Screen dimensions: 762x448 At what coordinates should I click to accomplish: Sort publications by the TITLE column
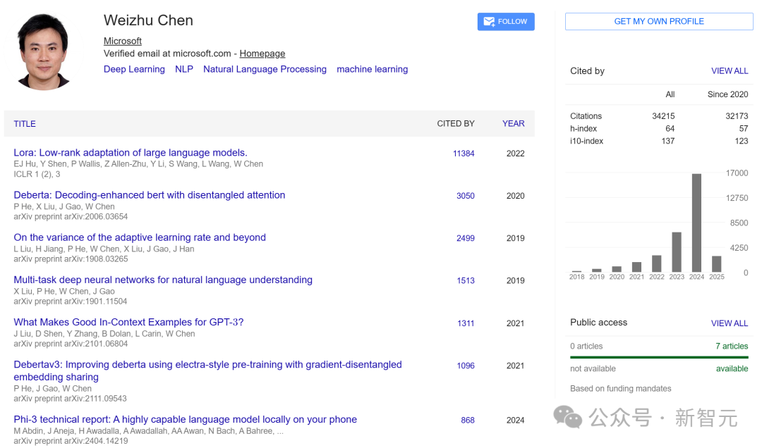[x=25, y=124]
